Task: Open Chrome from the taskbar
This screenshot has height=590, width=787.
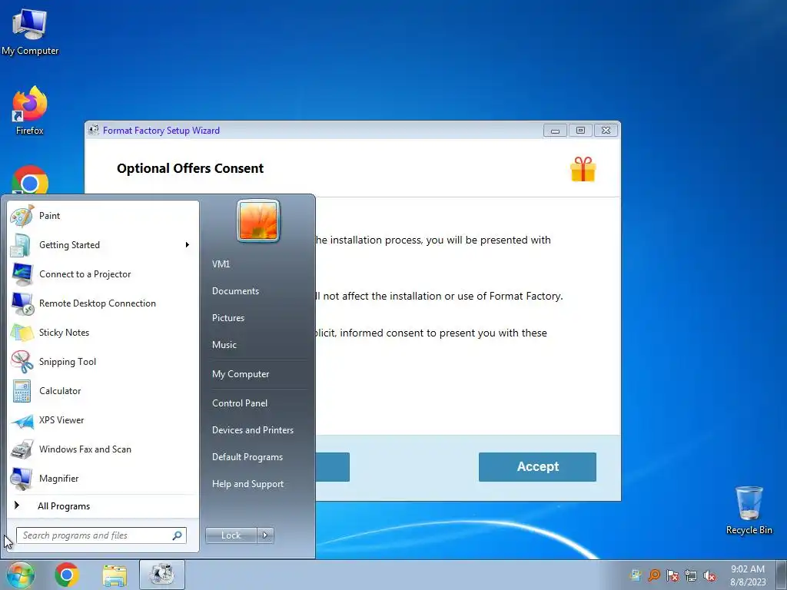Action: point(67,575)
